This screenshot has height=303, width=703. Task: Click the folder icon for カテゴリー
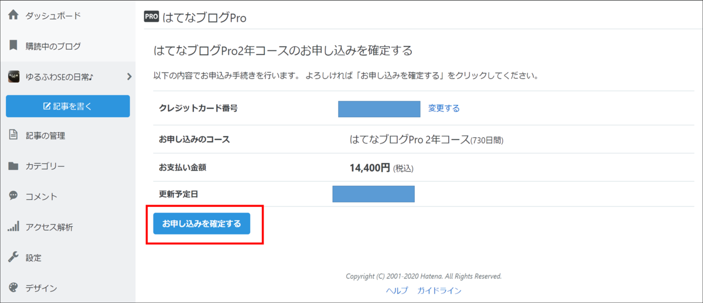(x=13, y=166)
